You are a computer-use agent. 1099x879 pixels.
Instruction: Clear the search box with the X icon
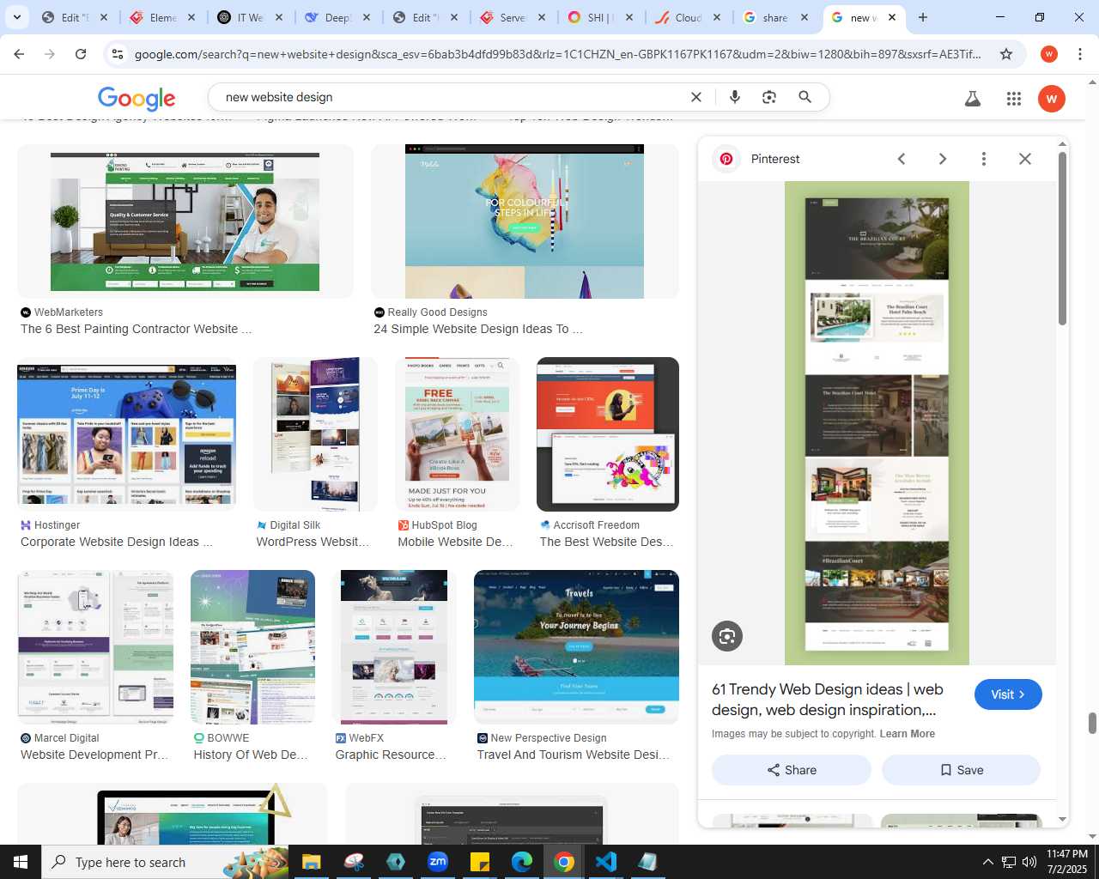coord(696,97)
